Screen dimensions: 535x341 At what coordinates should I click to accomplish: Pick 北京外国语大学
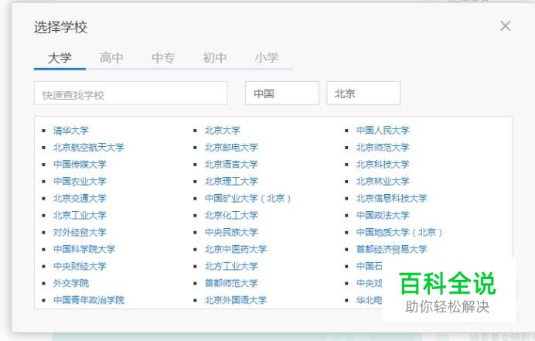pyautogui.click(x=236, y=300)
